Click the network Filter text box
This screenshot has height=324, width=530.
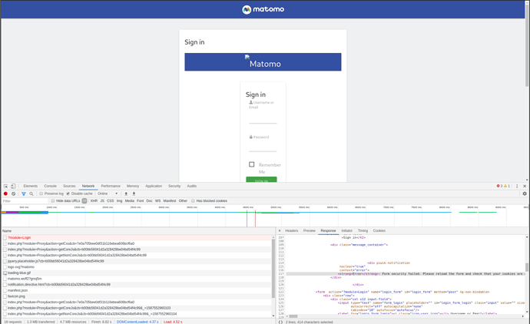[x=25, y=201]
